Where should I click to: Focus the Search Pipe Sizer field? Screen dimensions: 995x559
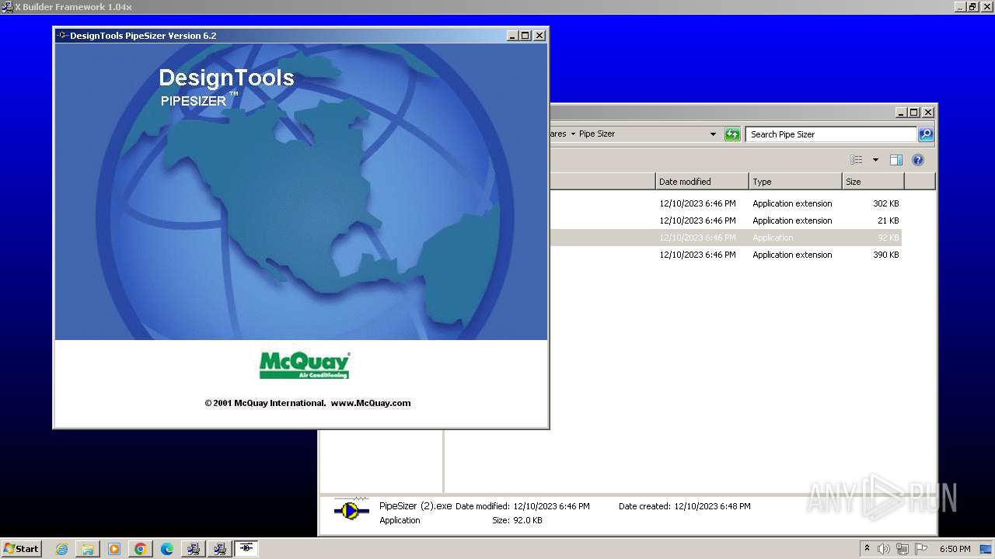(x=831, y=134)
